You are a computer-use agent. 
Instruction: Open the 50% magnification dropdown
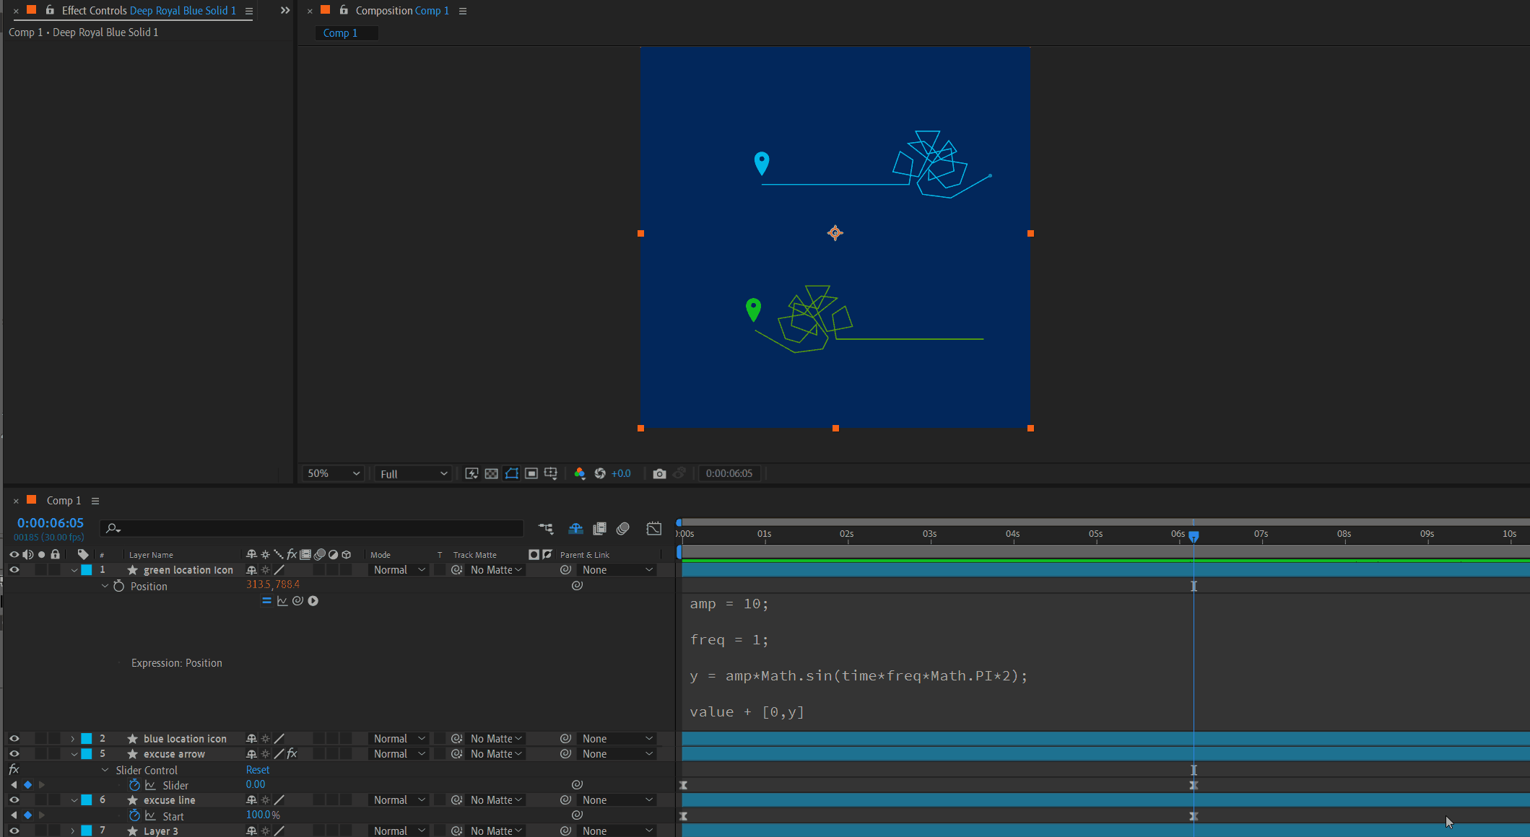pos(333,473)
